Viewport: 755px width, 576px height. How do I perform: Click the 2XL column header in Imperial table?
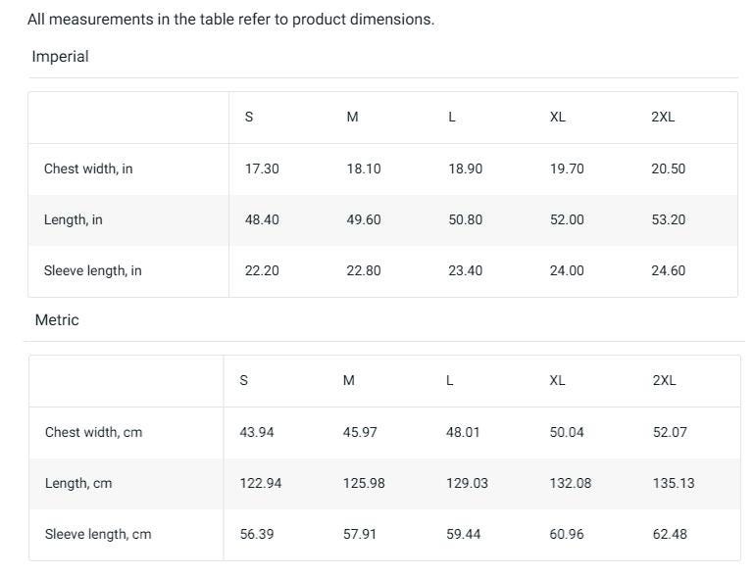pos(663,117)
